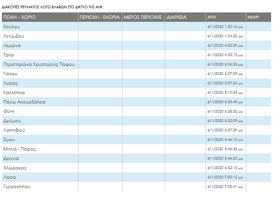This screenshot has height=204, width=273.
Task: Select the Χούλου village cell
Action: 40,27
